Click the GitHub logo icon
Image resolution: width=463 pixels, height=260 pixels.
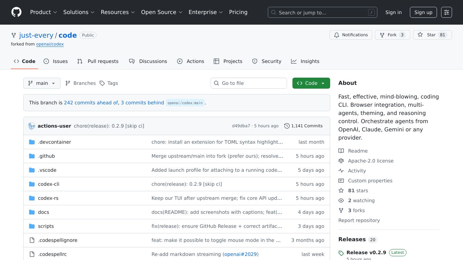[x=16, y=12]
